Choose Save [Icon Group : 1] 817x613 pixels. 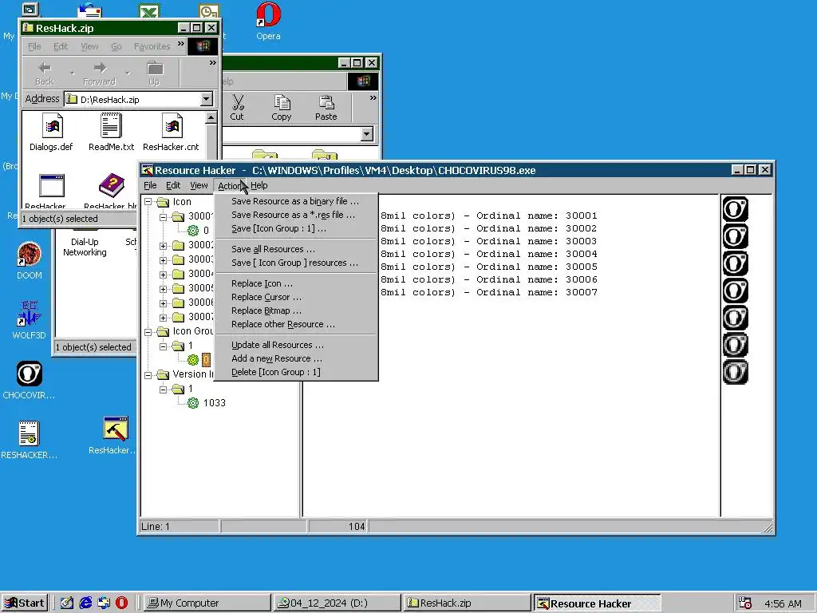pos(295,228)
